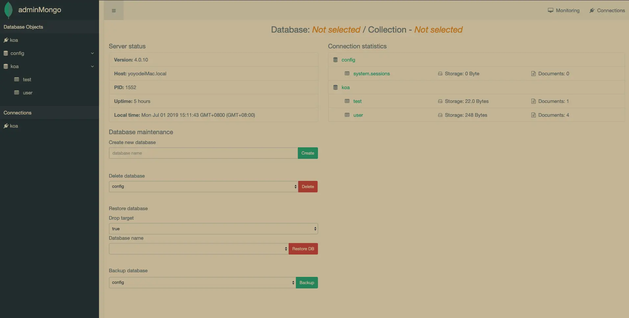This screenshot has height=318, width=629.
Task: Toggle the sidebar with the hamburger icon
Action: [x=114, y=11]
